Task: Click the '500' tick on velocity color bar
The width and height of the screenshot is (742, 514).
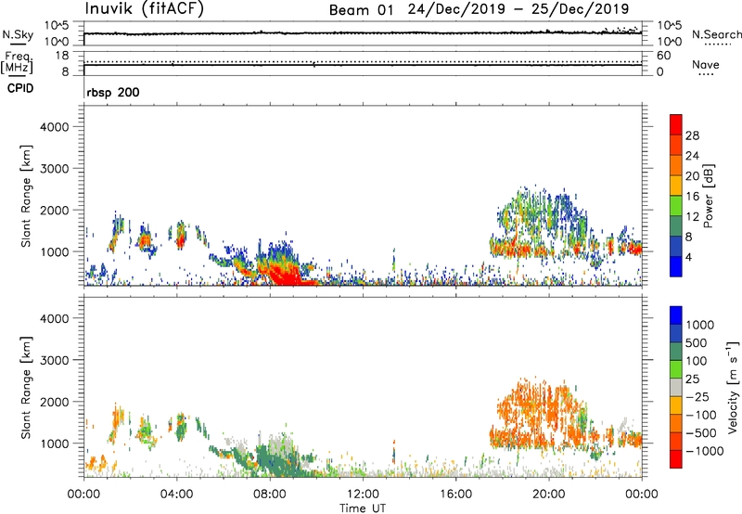Action: tap(697, 342)
